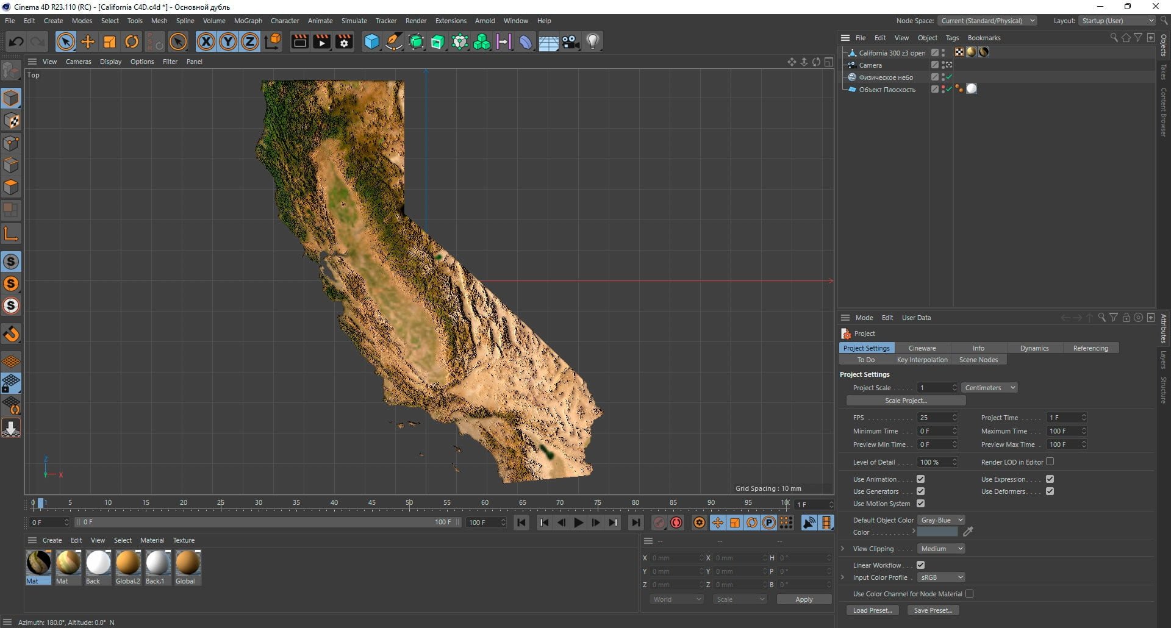Select the Move tool in toolbar
This screenshot has height=628, width=1171.
pos(88,41)
